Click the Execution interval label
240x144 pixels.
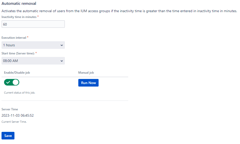point(14,38)
